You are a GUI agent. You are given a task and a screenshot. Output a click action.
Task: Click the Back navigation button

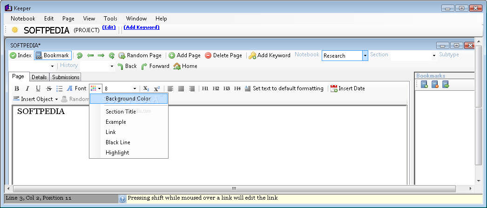tap(127, 66)
